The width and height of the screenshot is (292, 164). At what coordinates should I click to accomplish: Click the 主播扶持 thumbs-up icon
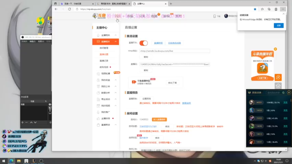coord(98,118)
